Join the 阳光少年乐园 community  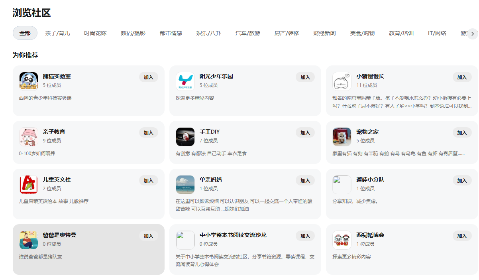pos(305,77)
